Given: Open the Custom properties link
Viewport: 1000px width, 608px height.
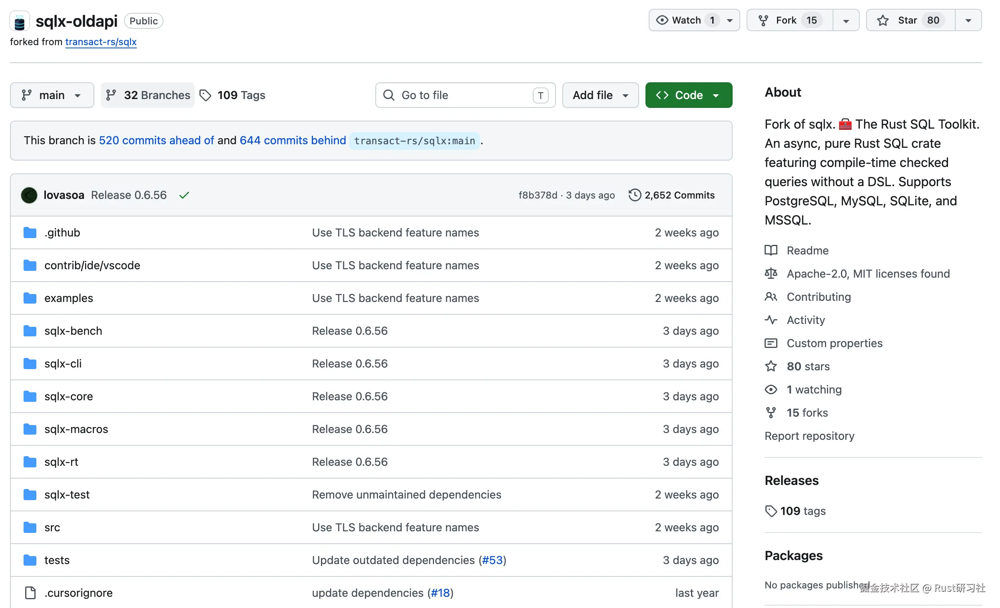Looking at the screenshot, I should (x=835, y=344).
